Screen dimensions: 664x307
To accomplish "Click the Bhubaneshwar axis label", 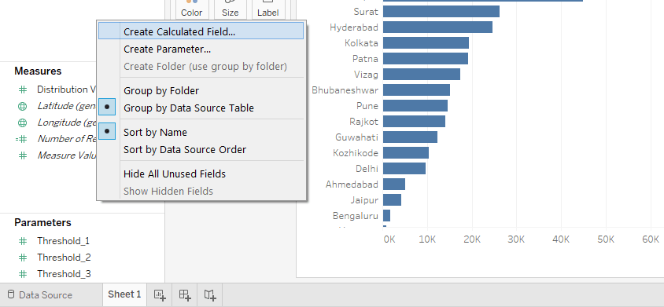I will point(345,90).
